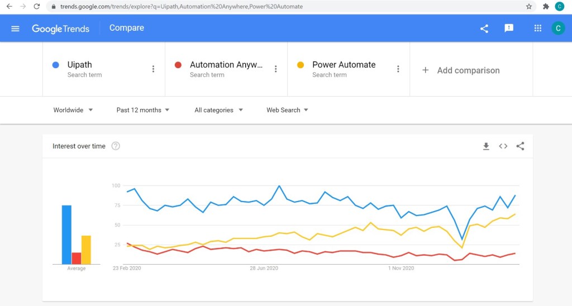572x306 pixels.
Task: Click the embed code icon
Action: click(x=503, y=146)
